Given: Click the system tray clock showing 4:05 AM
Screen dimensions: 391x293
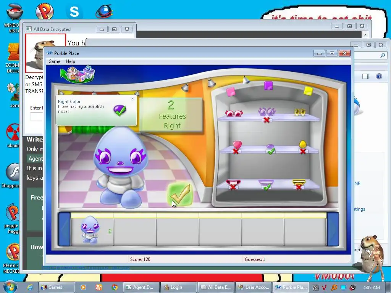Looking at the screenshot, I should 372,287.
